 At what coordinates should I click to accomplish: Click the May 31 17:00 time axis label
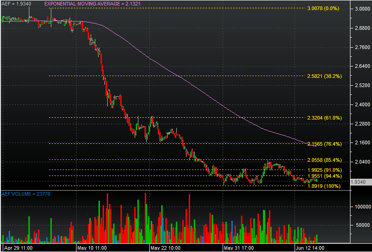pos(239,247)
